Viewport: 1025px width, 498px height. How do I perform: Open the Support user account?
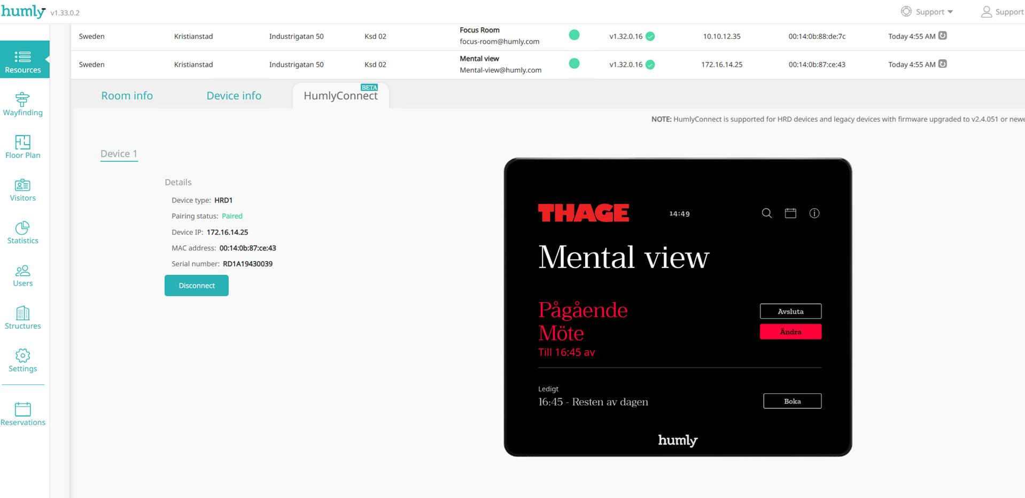(x=1002, y=12)
